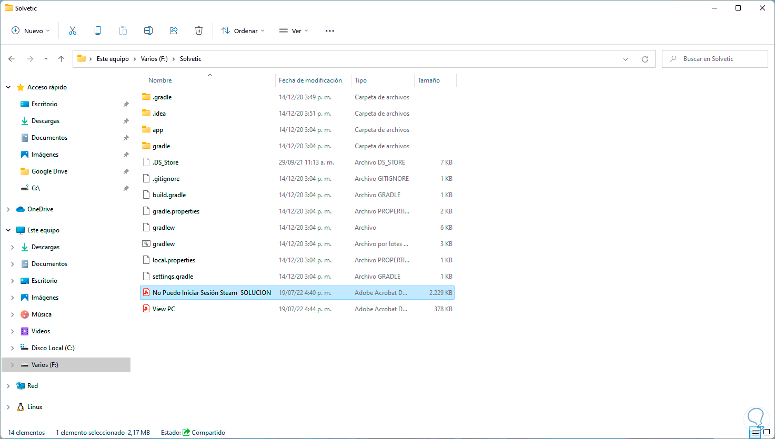Switch to details view icon in status bar
Image resolution: width=775 pixels, height=439 pixels.
point(756,433)
